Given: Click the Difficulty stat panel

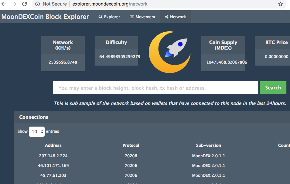Looking at the screenshot, I should click(x=116, y=51).
